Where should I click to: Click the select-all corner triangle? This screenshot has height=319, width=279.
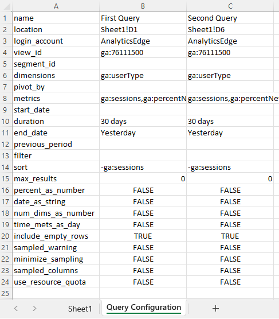(x=7, y=6)
